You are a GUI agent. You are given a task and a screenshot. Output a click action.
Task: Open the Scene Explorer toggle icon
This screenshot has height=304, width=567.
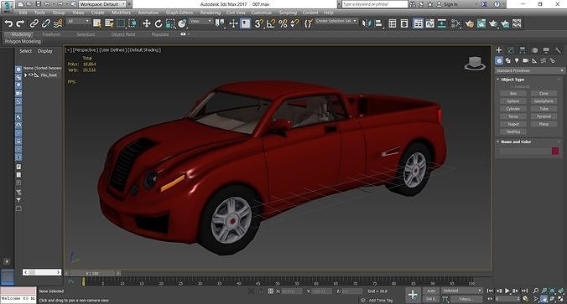pos(393,23)
